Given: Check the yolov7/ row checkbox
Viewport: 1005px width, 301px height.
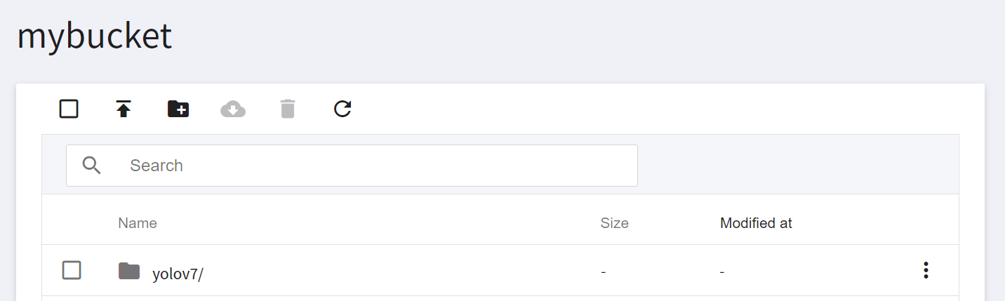Looking at the screenshot, I should pyautogui.click(x=72, y=270).
